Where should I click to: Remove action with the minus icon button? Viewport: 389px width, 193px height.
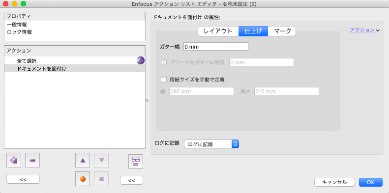32,160
